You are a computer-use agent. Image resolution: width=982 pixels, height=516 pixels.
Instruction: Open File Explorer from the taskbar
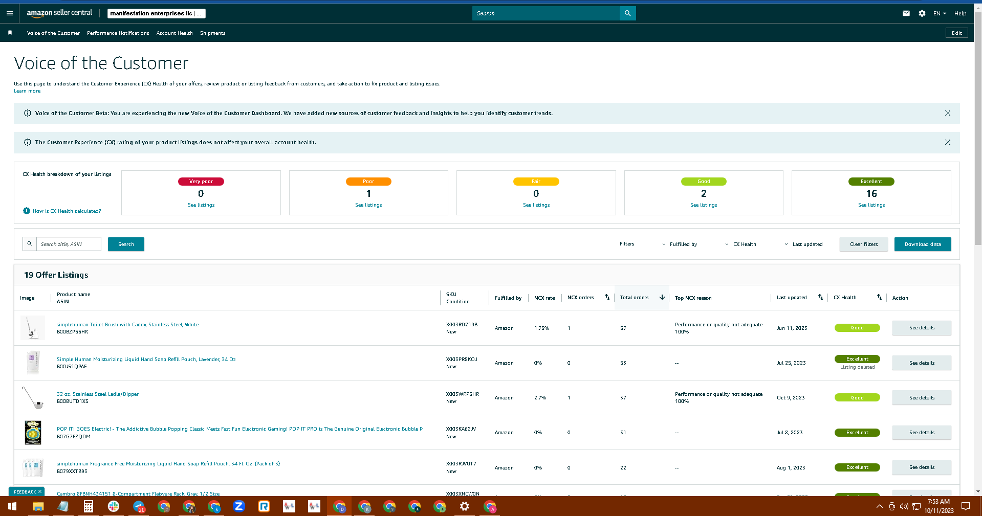pos(38,506)
